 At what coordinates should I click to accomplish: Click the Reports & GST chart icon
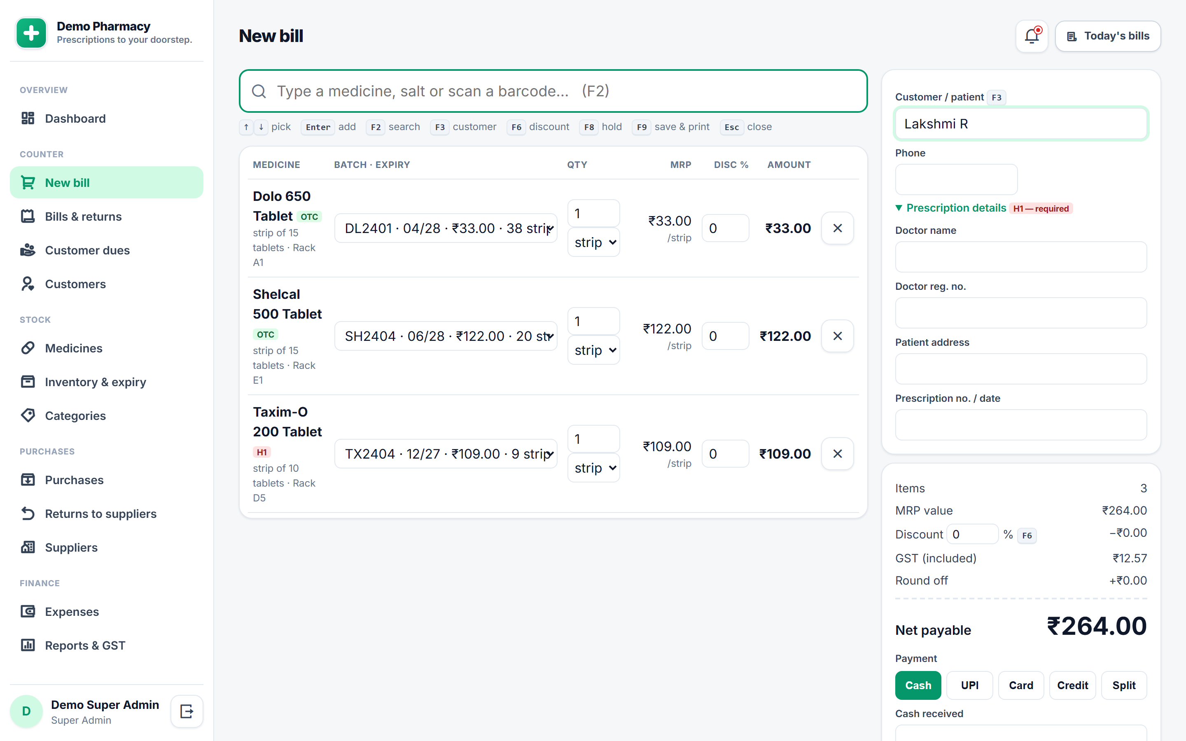(x=28, y=645)
